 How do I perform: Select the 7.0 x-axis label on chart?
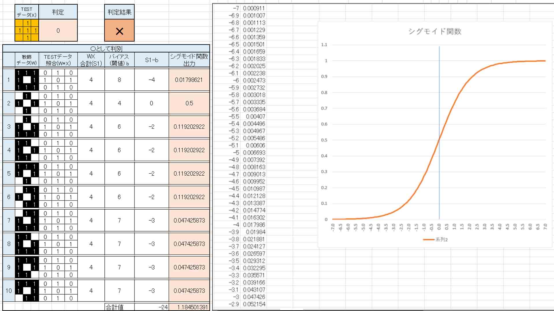pyautogui.click(x=545, y=227)
